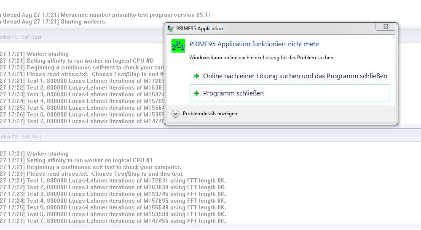
Task: Click the green arrow beside 'Online nach einer Lösung suchen'
Action: click(196, 76)
